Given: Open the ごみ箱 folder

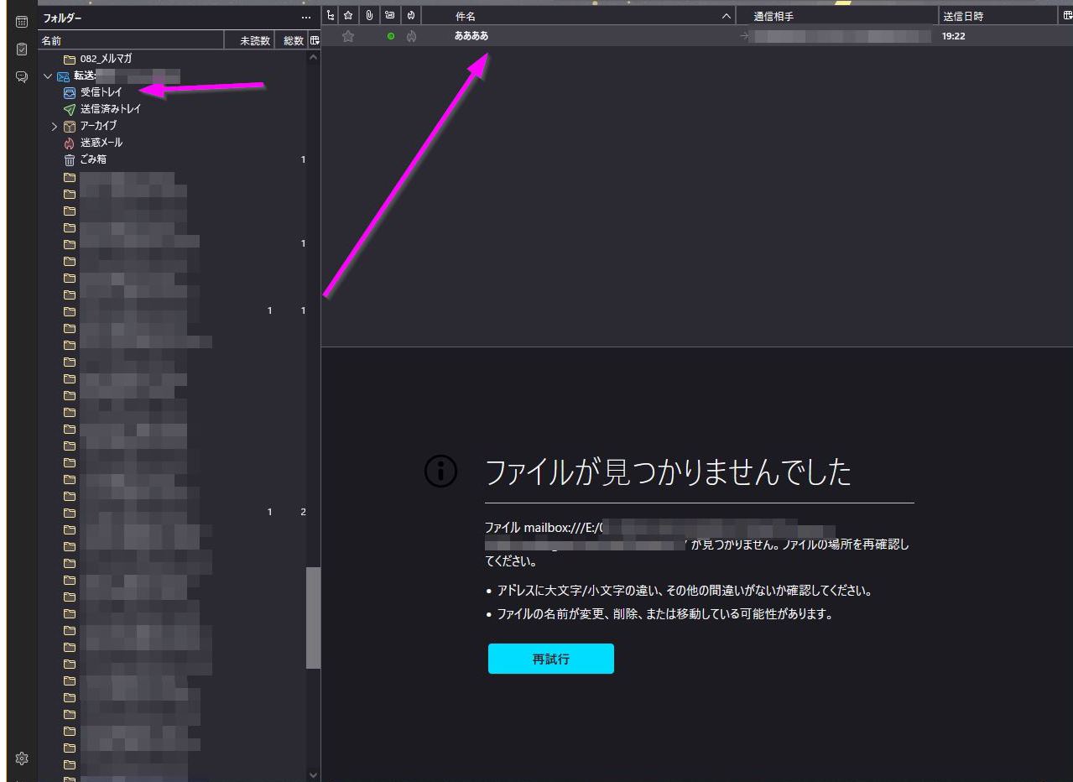Looking at the screenshot, I should [x=93, y=159].
